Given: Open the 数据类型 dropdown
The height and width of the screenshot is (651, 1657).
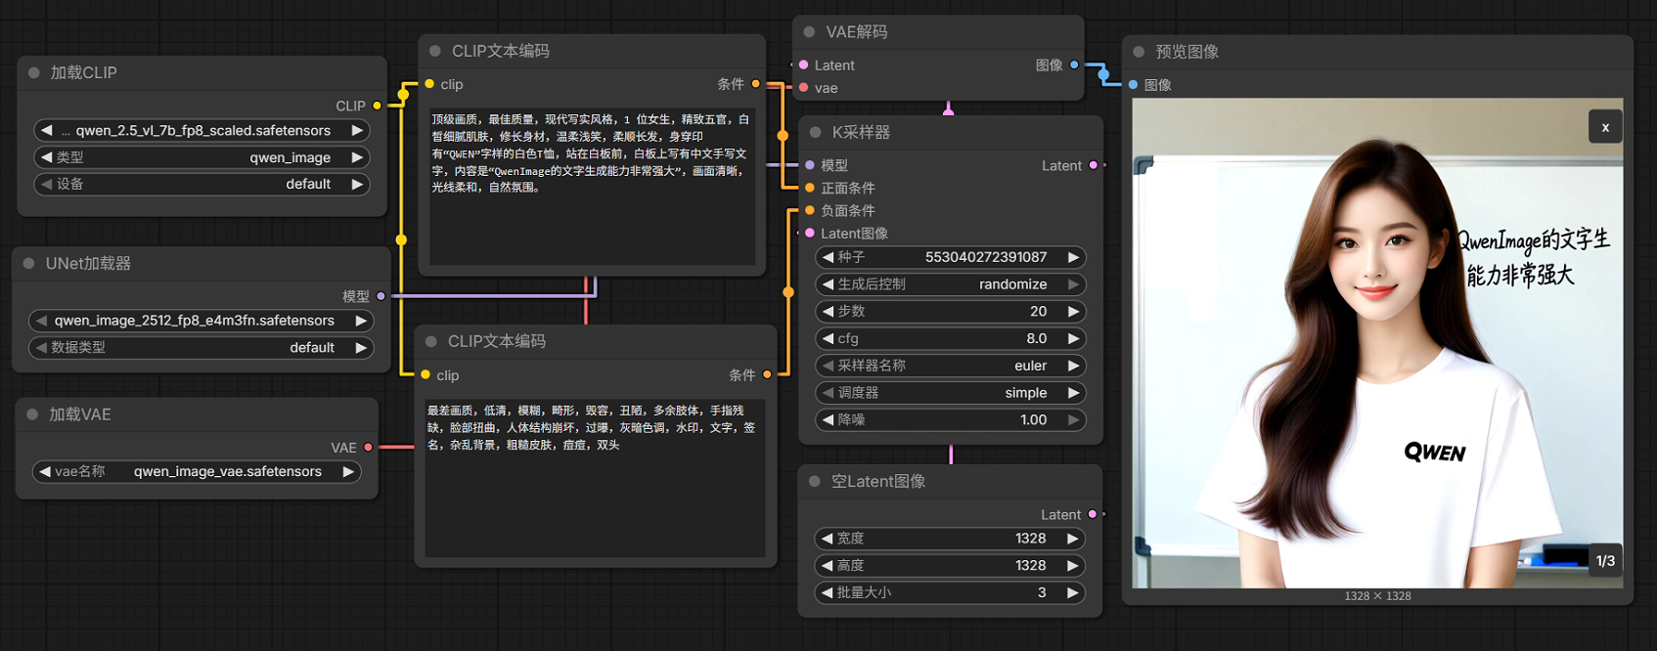Looking at the screenshot, I should [x=201, y=347].
